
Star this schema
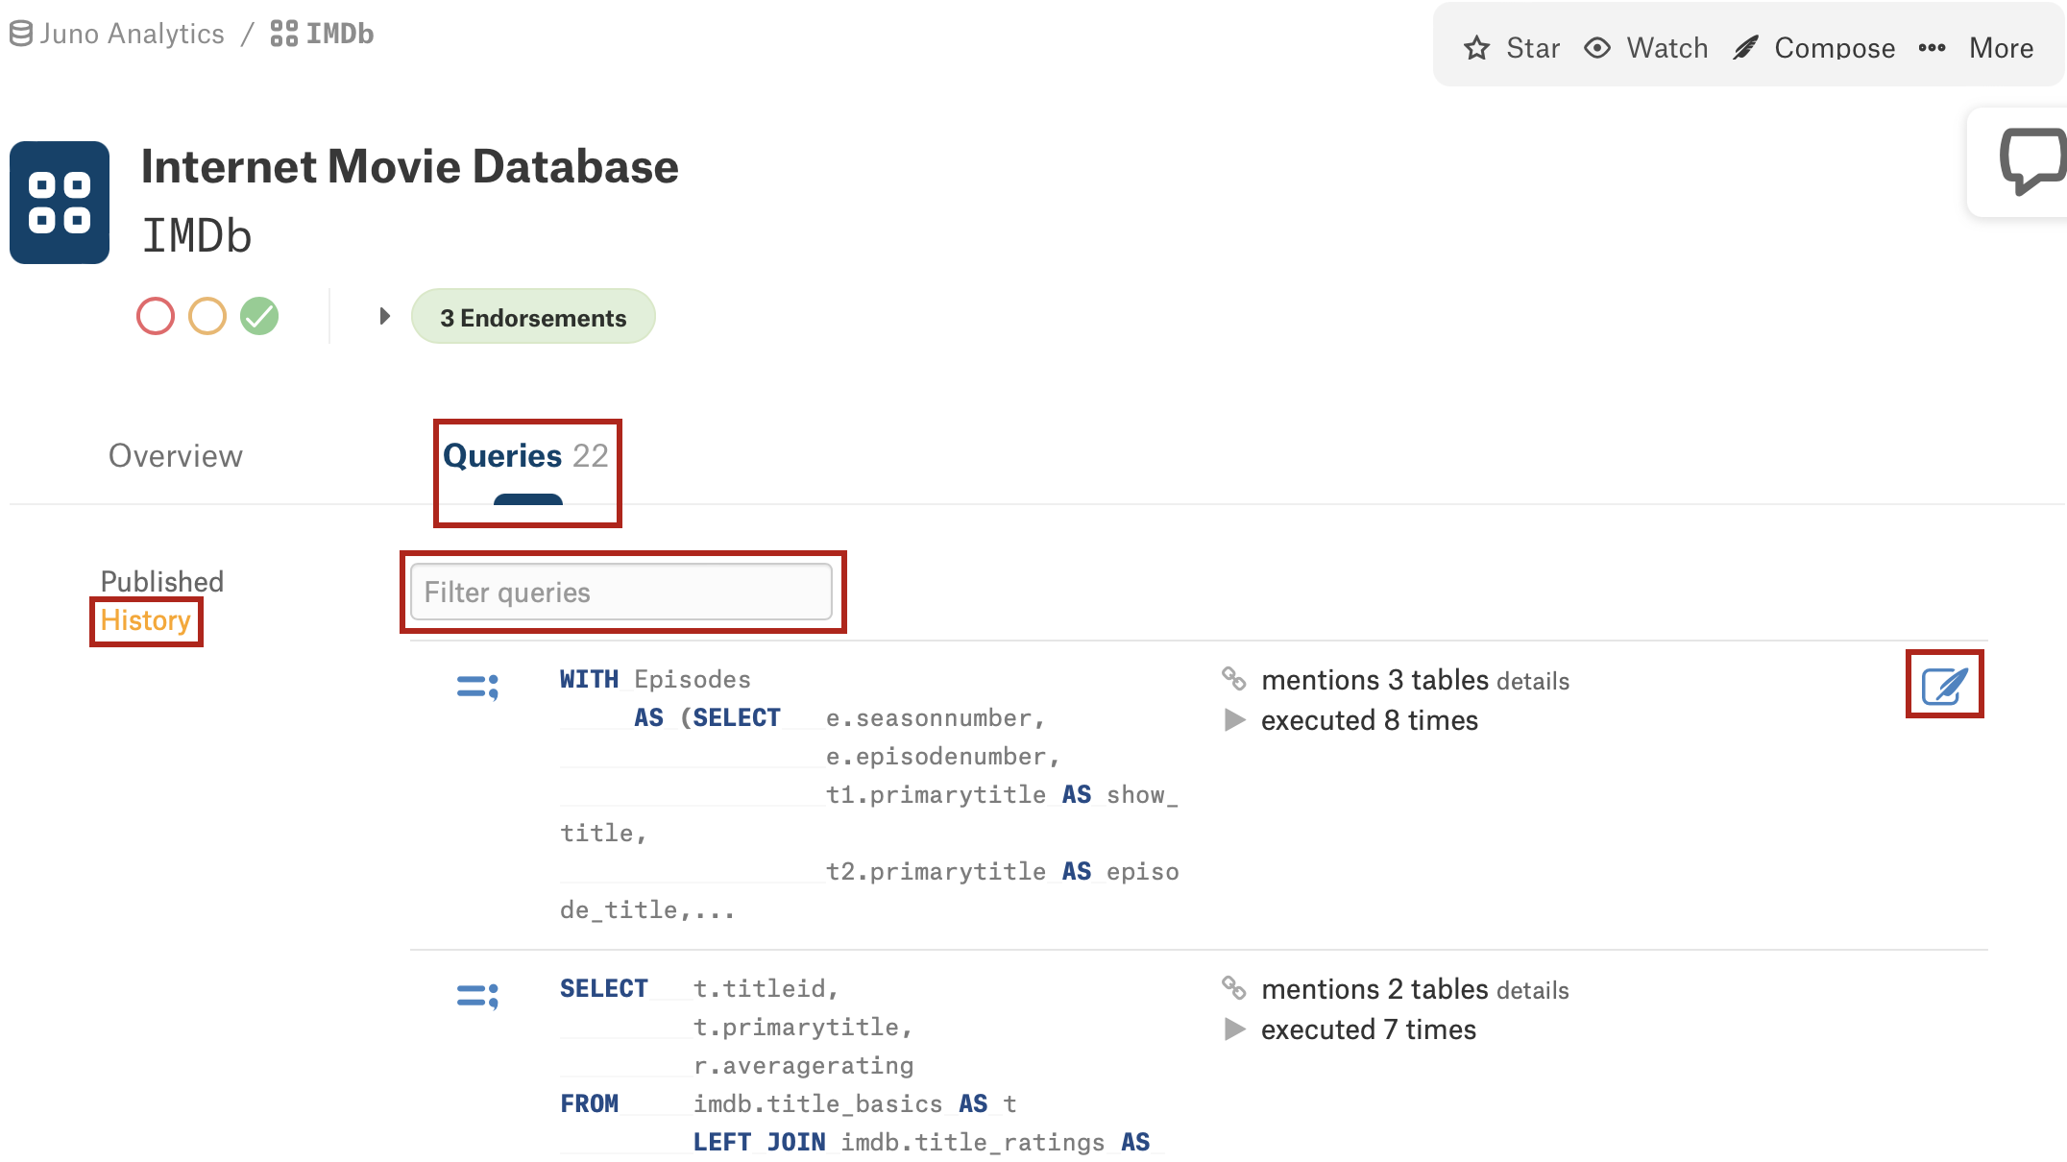tap(1512, 48)
